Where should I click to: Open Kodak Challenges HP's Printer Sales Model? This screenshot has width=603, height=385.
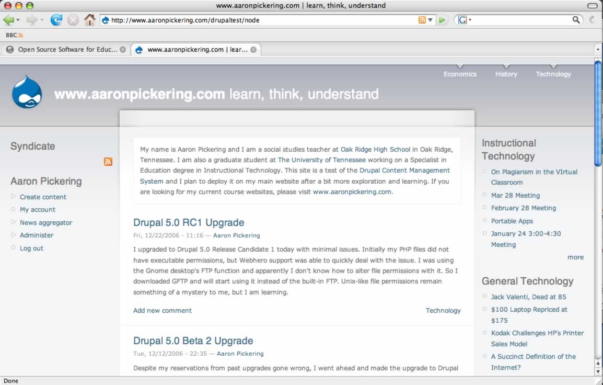click(537, 338)
